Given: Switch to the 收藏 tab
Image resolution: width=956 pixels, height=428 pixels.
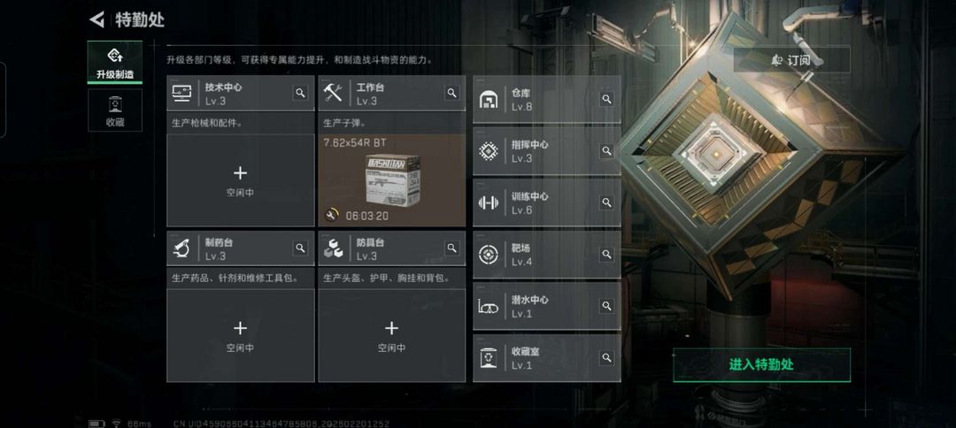Looking at the screenshot, I should (114, 111).
